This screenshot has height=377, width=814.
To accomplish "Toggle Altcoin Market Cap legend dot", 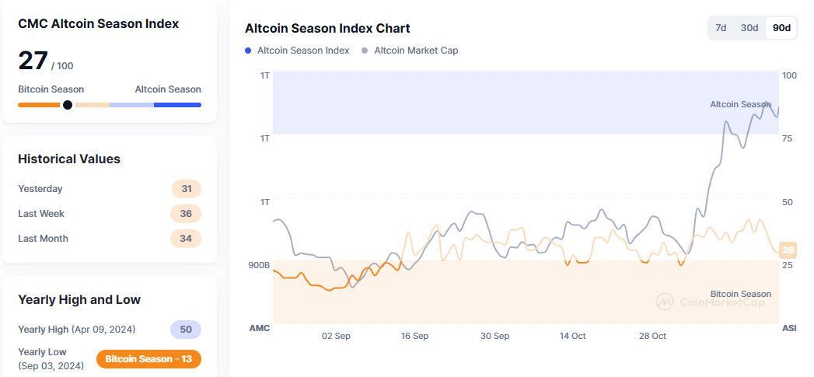I will tap(365, 51).
